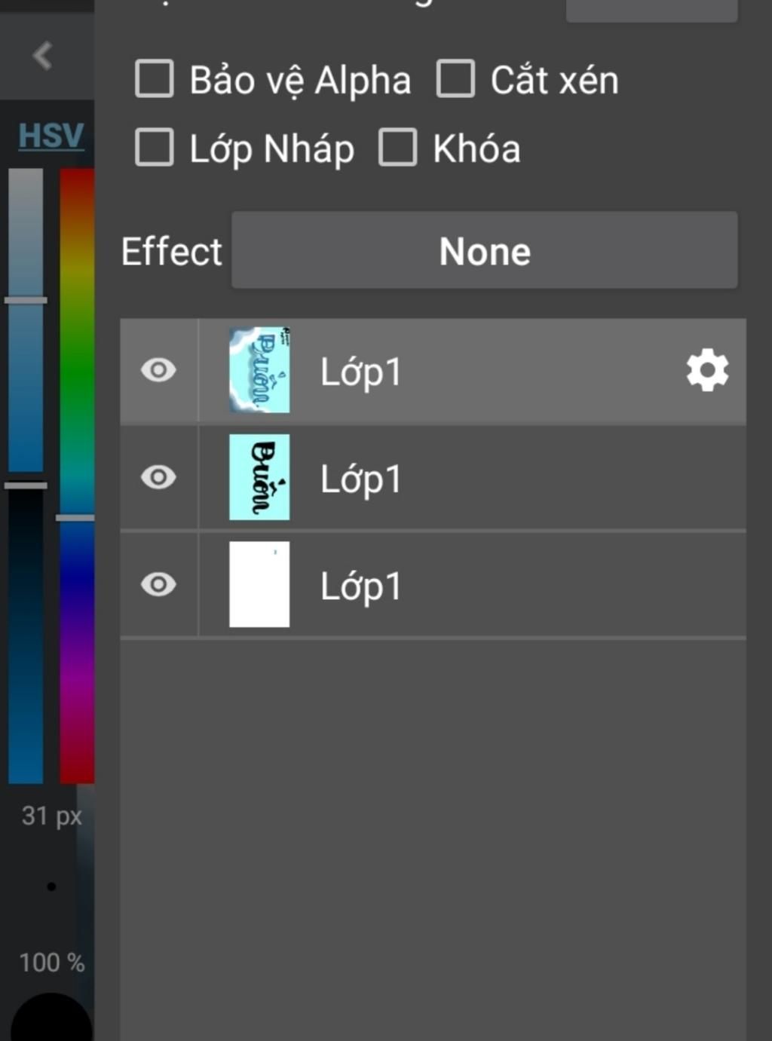772x1041 pixels.
Task: Enable the Khóa lock checkbox
Action: pos(397,147)
